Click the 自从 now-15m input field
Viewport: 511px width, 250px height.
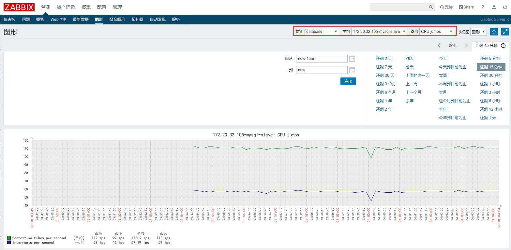tap(322, 59)
